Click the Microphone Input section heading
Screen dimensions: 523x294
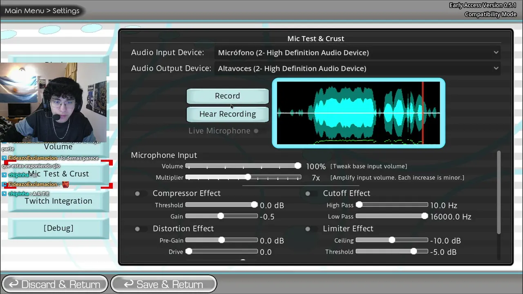(x=164, y=155)
